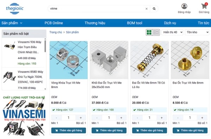Switch to grid view layout
This screenshot has width=211, height=139.
pos(149,32)
